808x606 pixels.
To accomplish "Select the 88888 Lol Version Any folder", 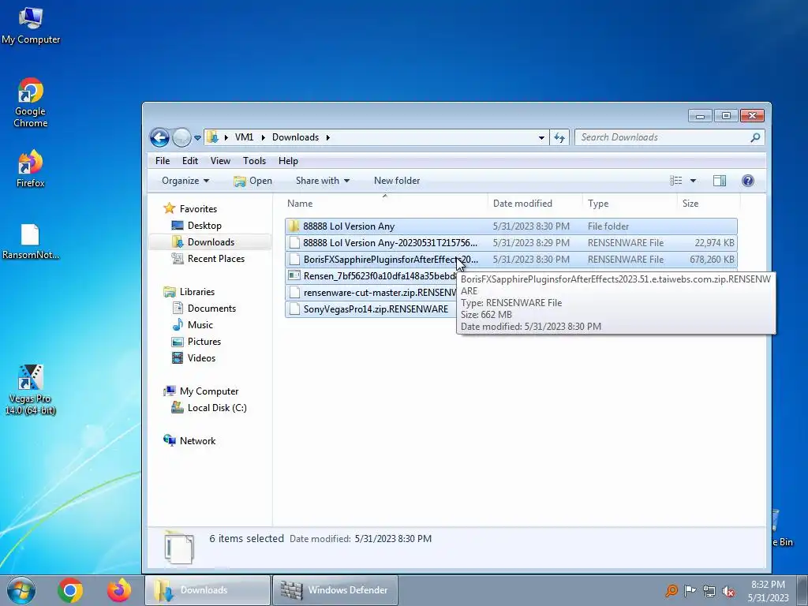I will 511,226.
